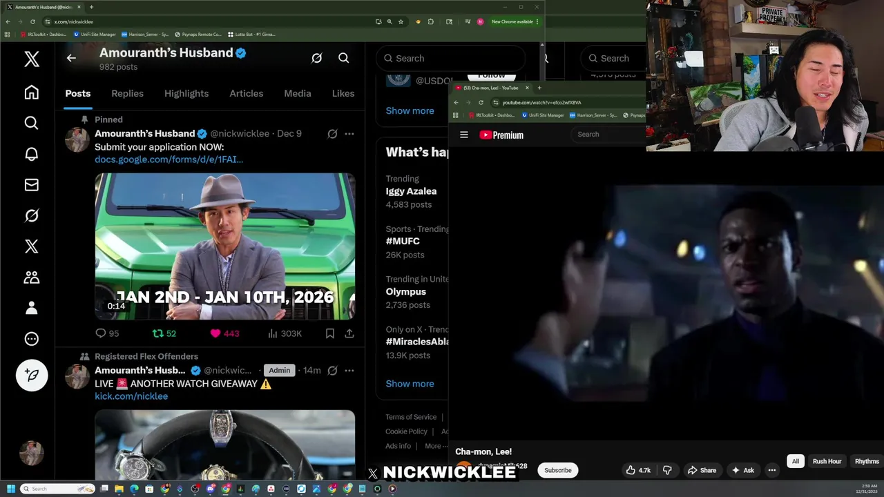Switch to Highlights tab
Viewport: 884px width, 497px height.
click(x=186, y=93)
